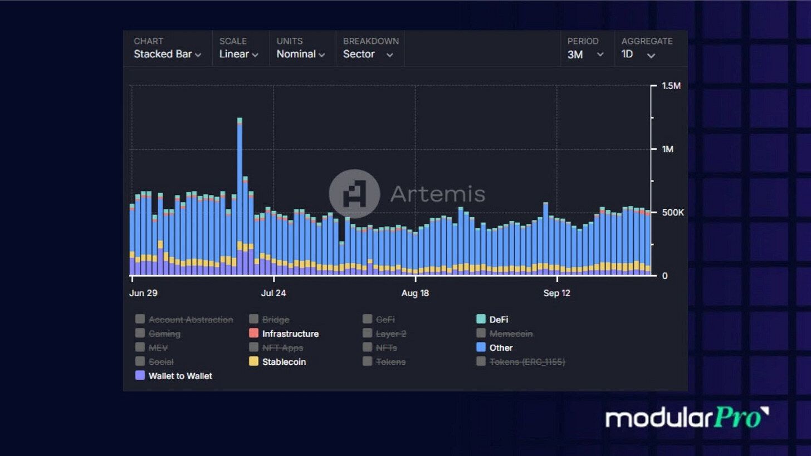
Task: Open the Aggregate 1D dropdown
Action: (638, 54)
